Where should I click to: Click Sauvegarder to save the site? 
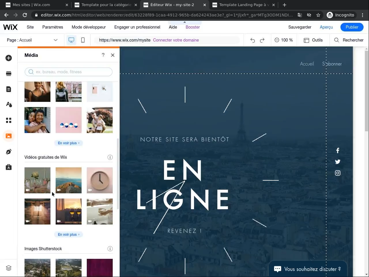coord(300,27)
